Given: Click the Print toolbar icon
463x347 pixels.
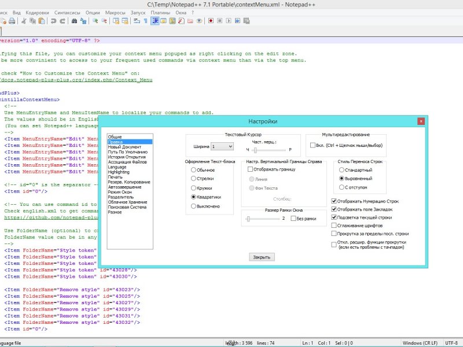Looking at the screenshot, I should [x=12, y=21].
